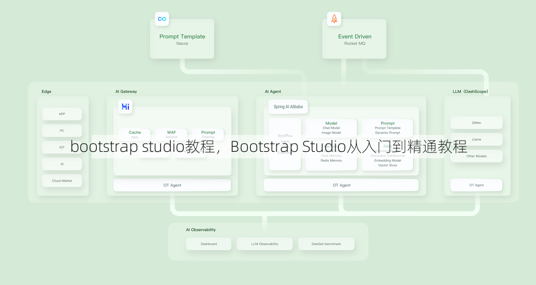Click the IOT box under Edge
The image size is (536, 285).
coord(62,147)
